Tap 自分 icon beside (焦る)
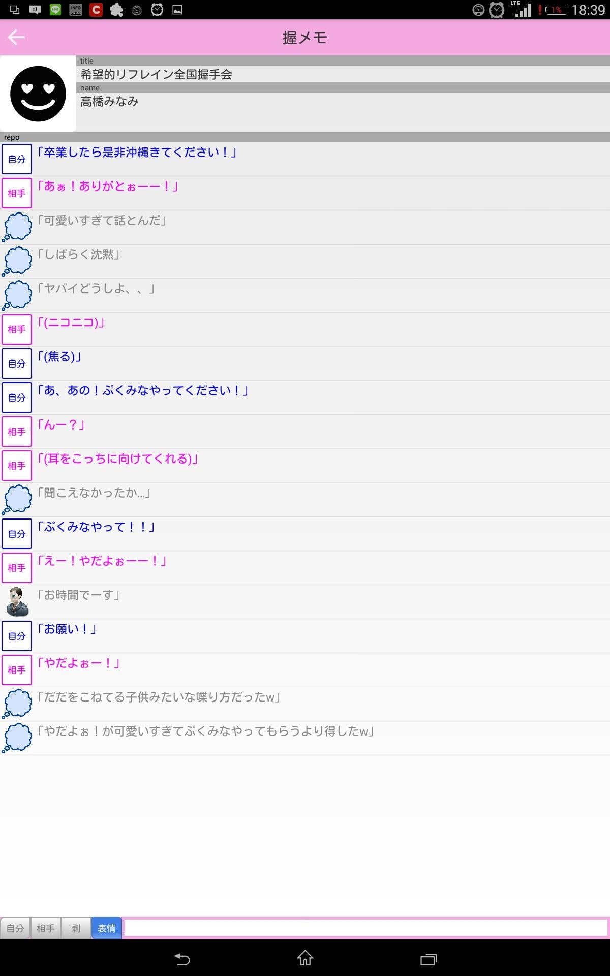The width and height of the screenshot is (610, 976). (17, 363)
